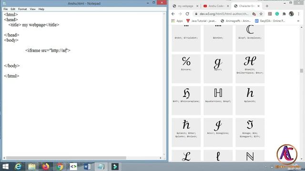This screenshot has height=171, width=305.
Task: Switch to Notepad taskbar icon
Action: click(101, 167)
